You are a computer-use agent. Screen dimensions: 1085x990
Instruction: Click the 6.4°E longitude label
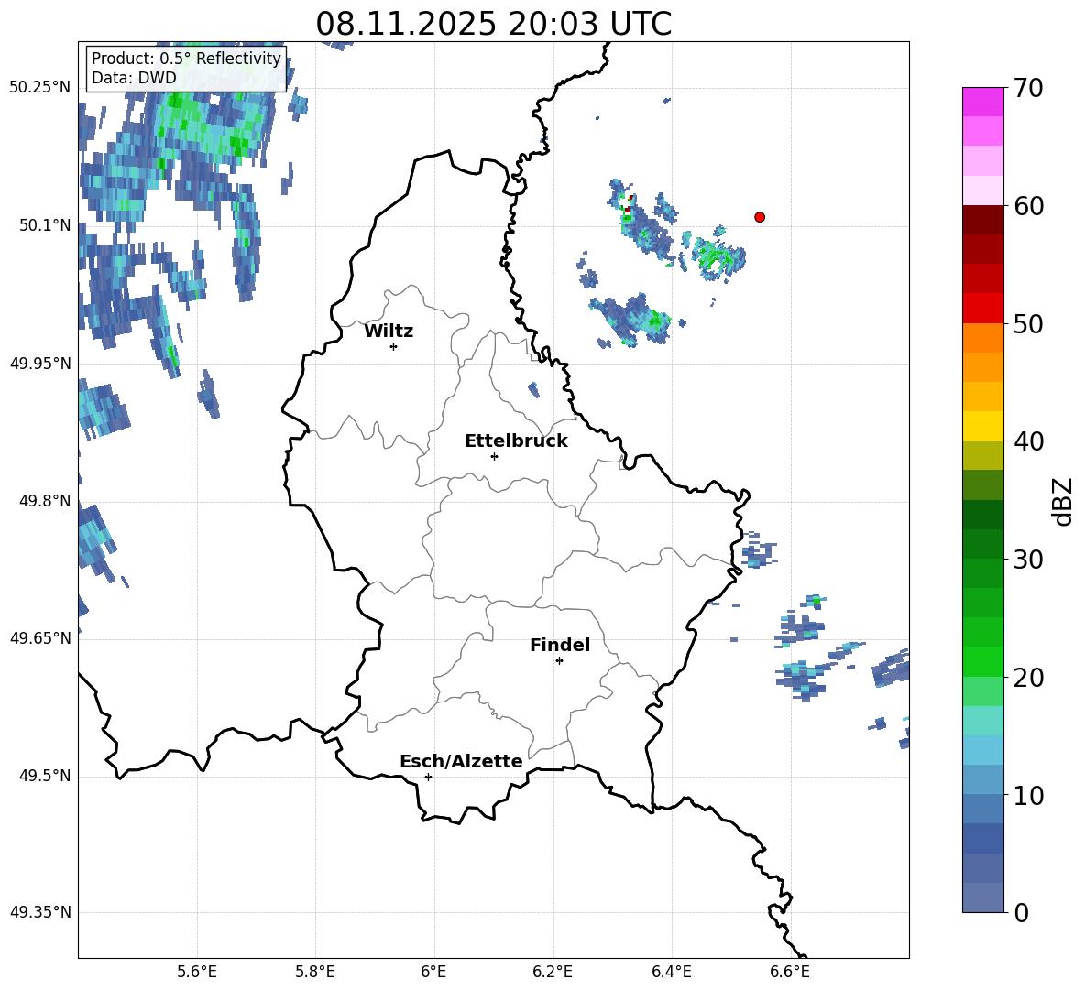point(671,972)
